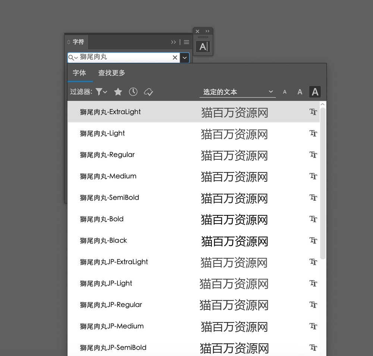Open the font classification filter funnel
The height and width of the screenshot is (356, 373).
(101, 92)
